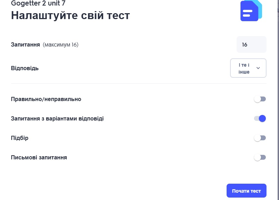Click the chevron arrow in the answer dropdown
The height and width of the screenshot is (200, 279).
coord(258,68)
